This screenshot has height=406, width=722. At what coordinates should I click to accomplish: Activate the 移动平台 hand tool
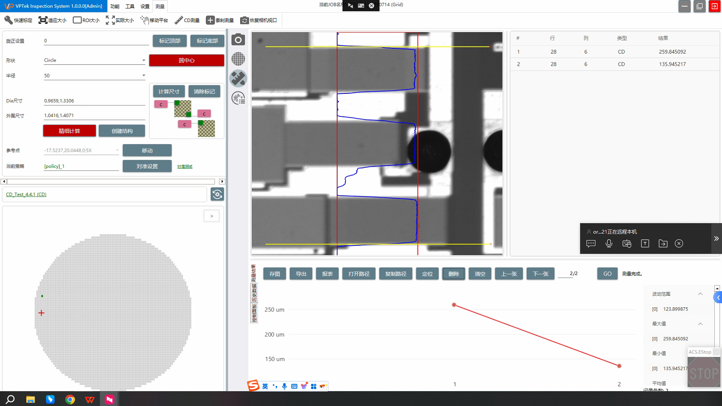point(154,20)
